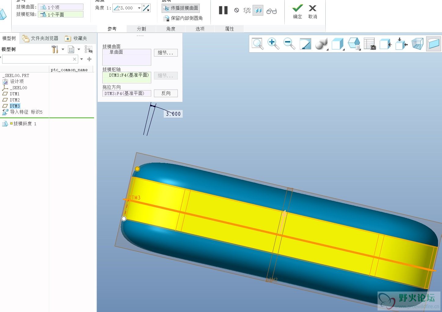Toggle the tree hidden-items eye icon
Screen dimensions: 442x312
pyautogui.click(x=89, y=49)
